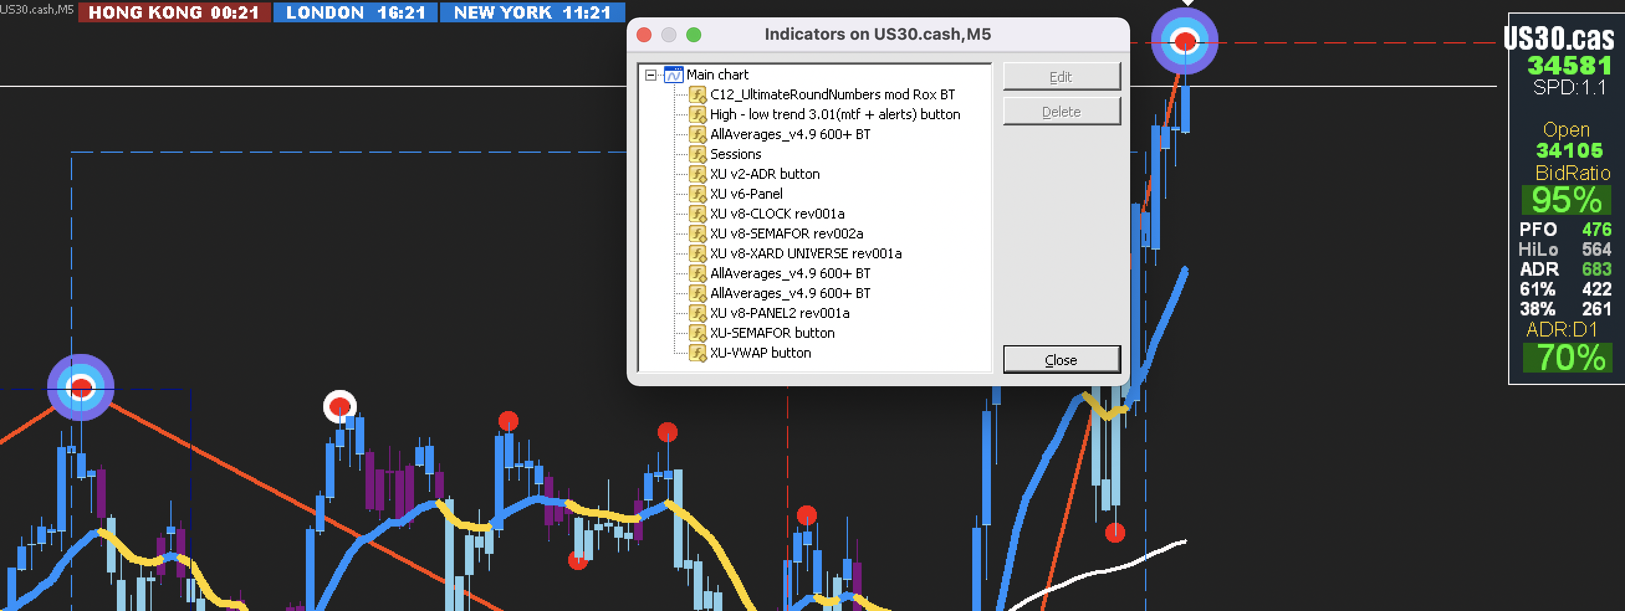Select the Main chart root label
1625x611 pixels.
[x=717, y=75]
